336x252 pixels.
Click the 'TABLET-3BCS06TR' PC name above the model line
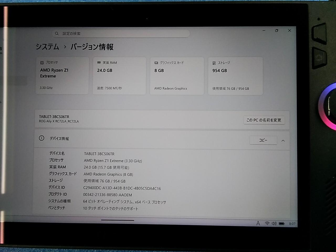54,117
